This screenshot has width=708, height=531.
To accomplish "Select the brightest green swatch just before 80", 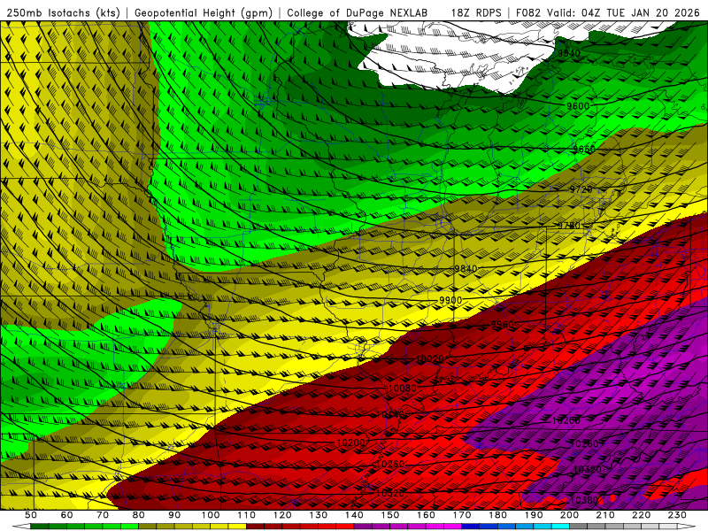I will pyautogui.click(x=129, y=527).
